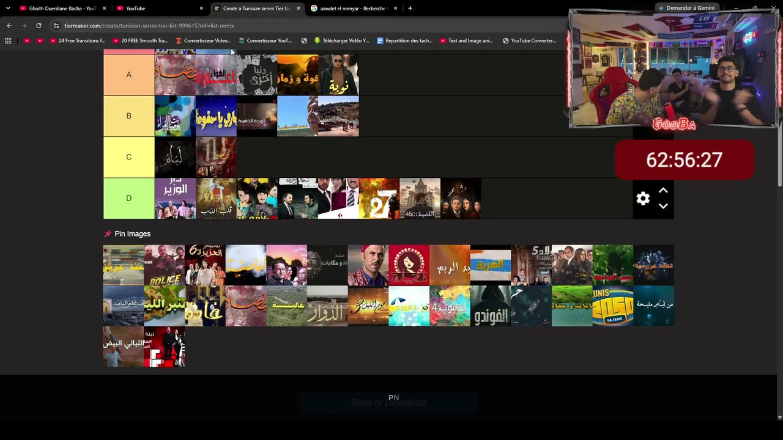Pick the man with red cap image
This screenshot has width=783, height=440.
[x=368, y=265]
